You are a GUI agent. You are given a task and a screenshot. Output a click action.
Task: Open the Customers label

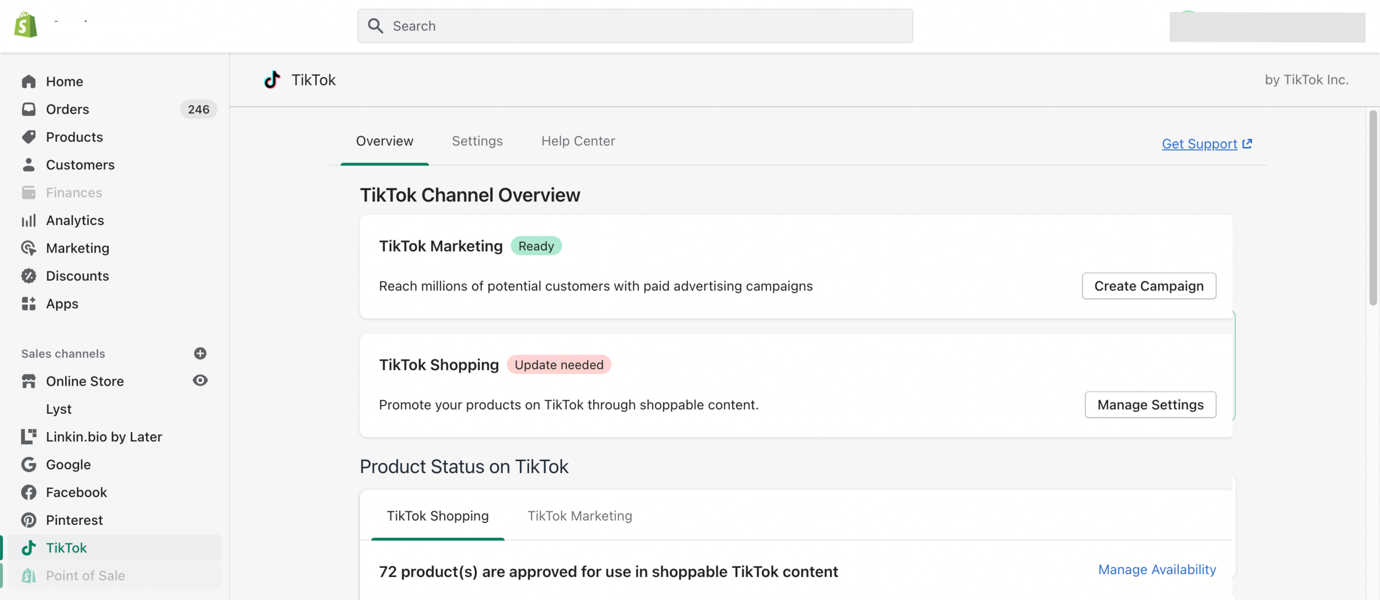(80, 164)
